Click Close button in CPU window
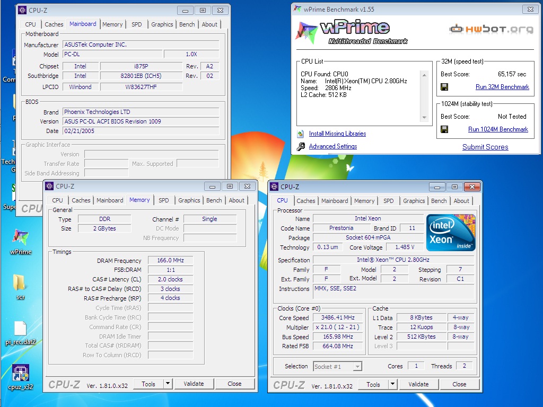 (x=459, y=384)
